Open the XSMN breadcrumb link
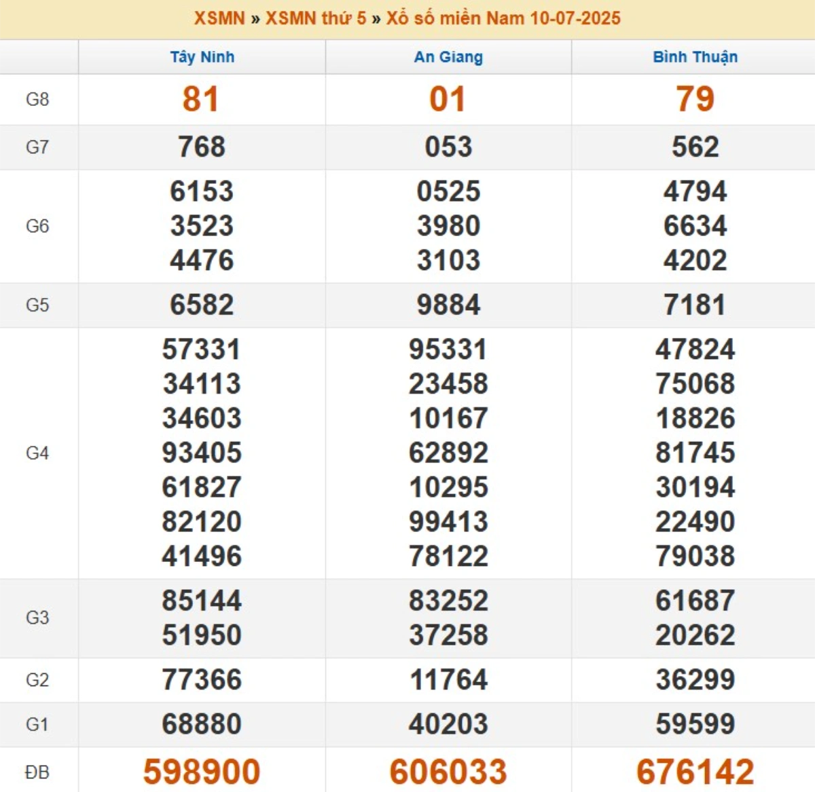815x792 pixels. click(x=219, y=18)
